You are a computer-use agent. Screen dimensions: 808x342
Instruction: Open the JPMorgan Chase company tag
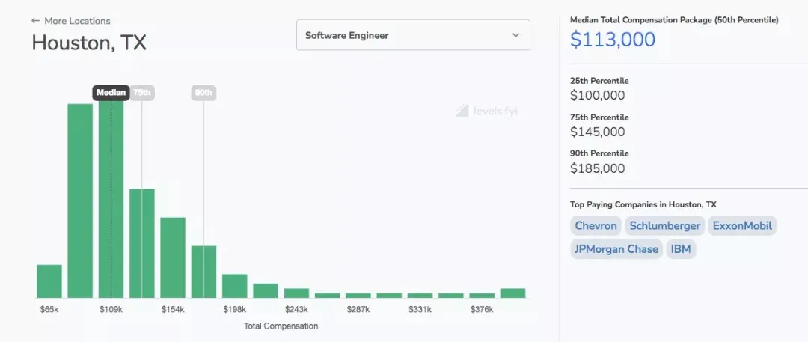[x=616, y=249]
